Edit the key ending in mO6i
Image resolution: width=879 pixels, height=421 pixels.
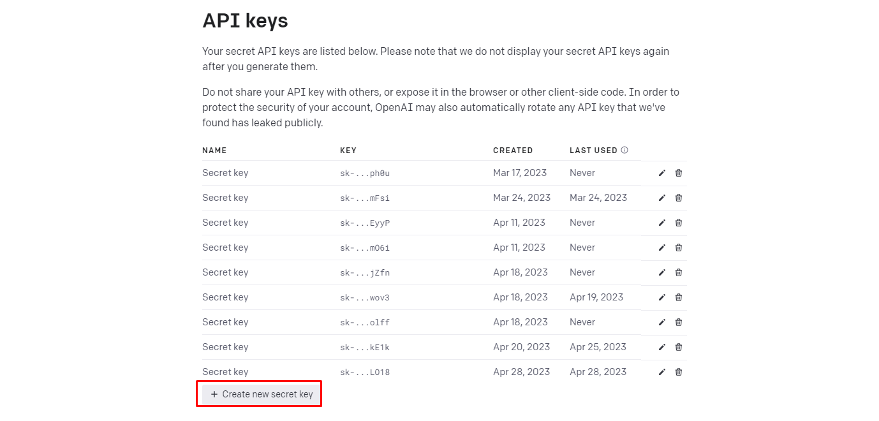point(662,247)
